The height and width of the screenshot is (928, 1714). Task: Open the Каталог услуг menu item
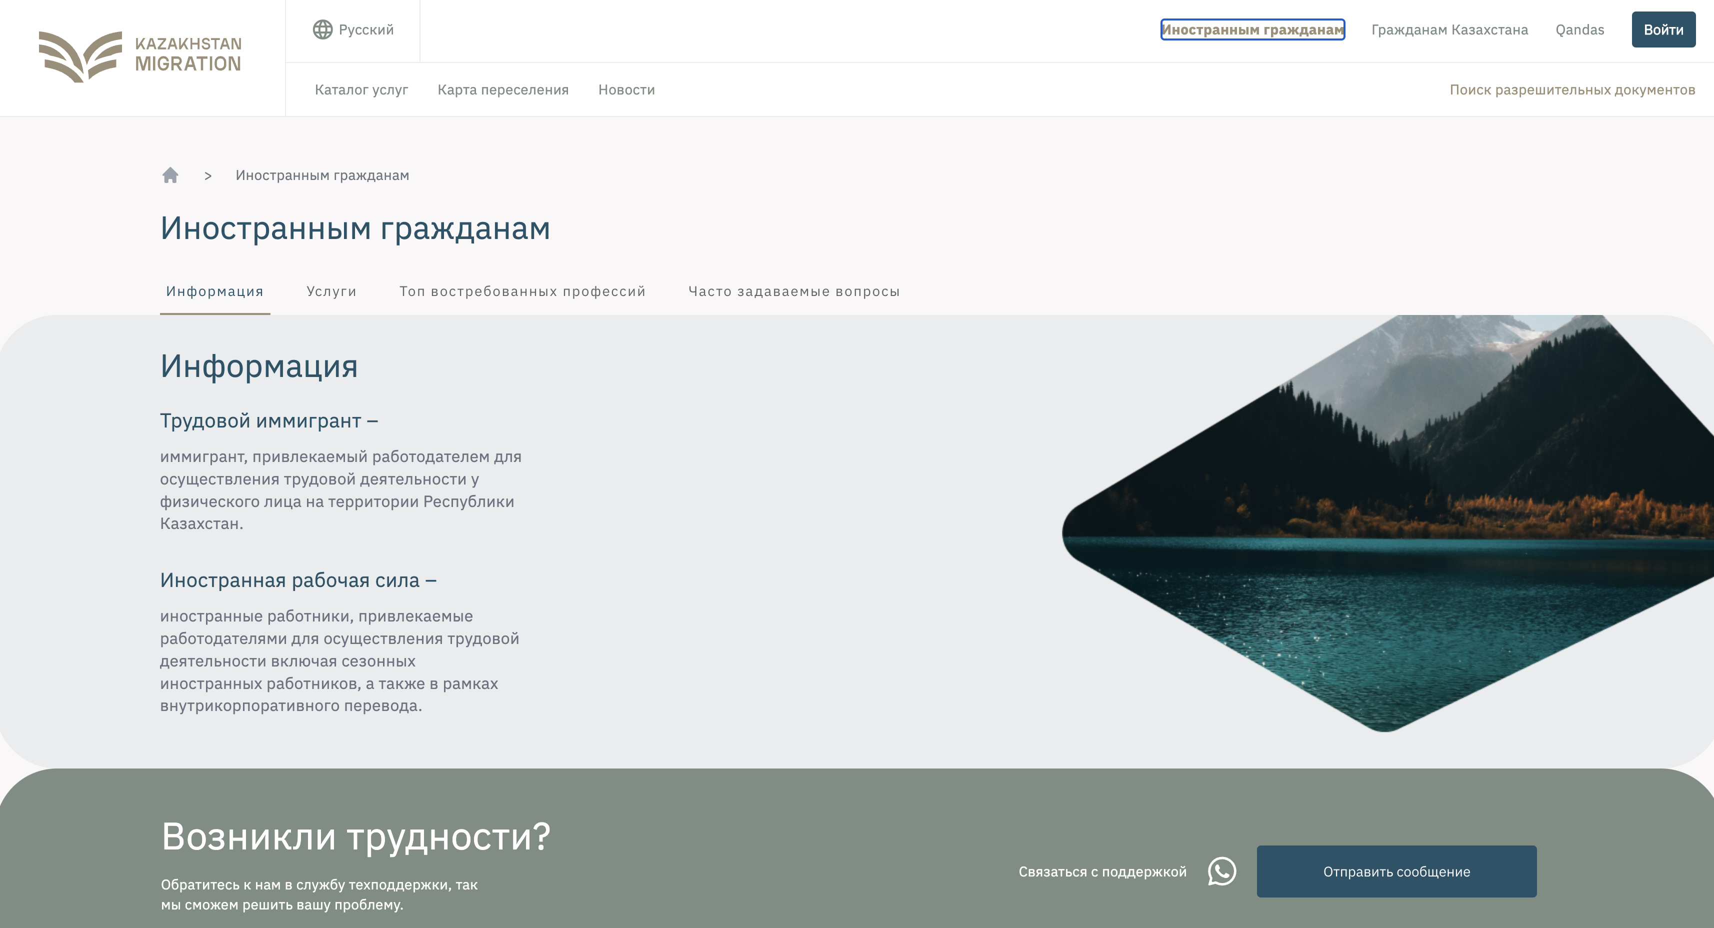(x=361, y=90)
